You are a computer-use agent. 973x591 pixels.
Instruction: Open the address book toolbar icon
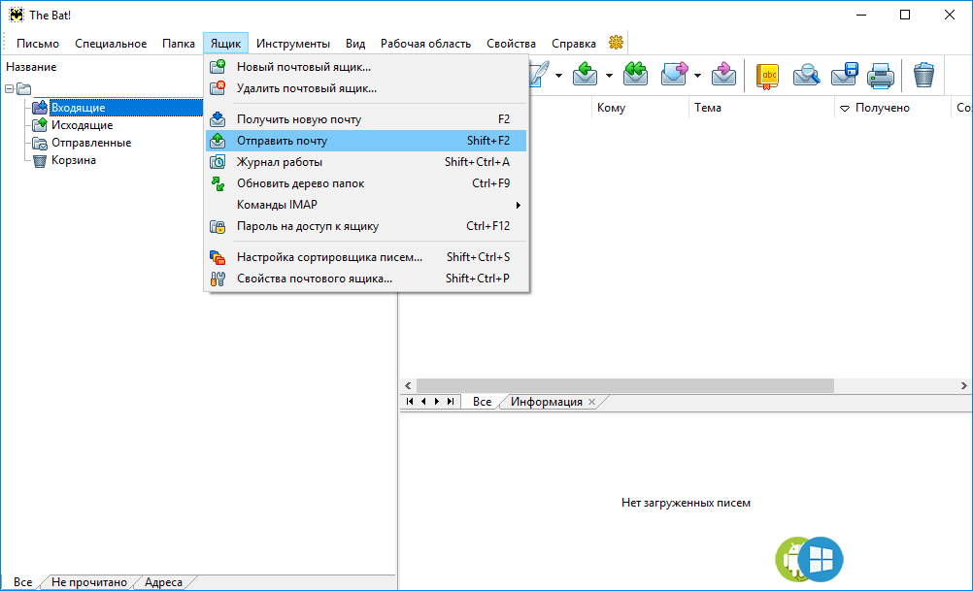767,75
